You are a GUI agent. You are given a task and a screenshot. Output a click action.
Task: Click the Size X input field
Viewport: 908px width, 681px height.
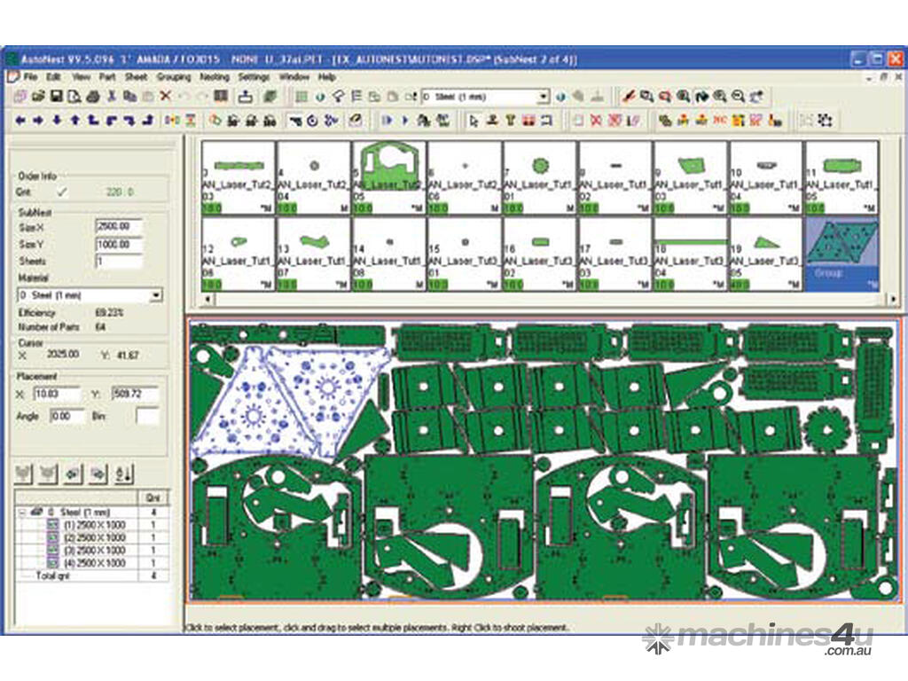pyautogui.click(x=118, y=226)
